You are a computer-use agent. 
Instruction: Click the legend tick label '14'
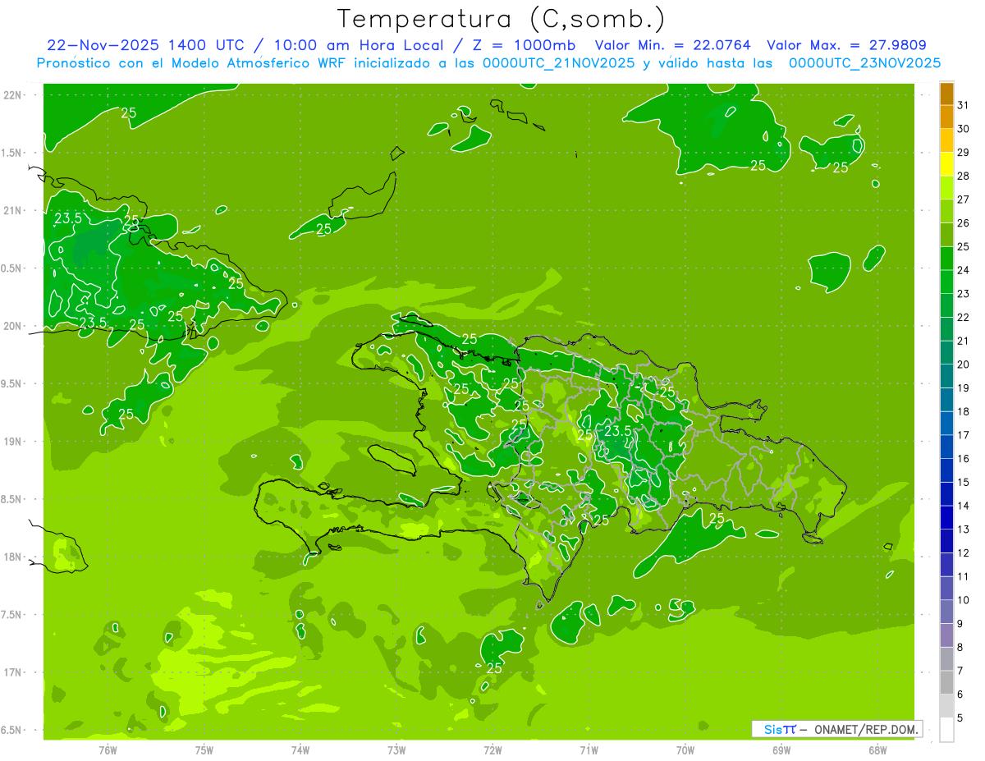964,506
